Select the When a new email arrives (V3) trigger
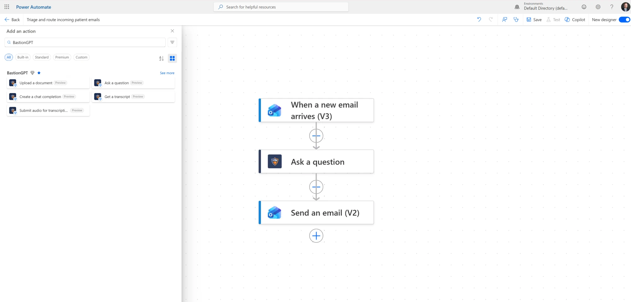The image size is (631, 302). point(316,110)
